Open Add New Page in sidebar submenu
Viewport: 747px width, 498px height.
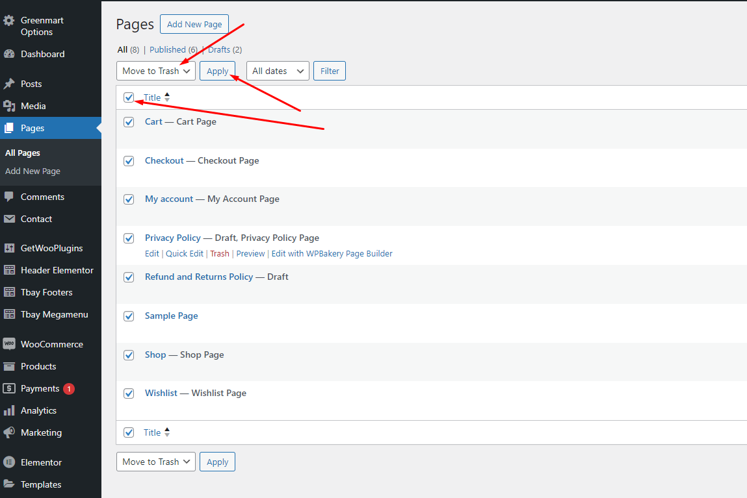point(33,171)
